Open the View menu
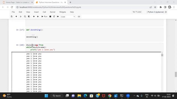 28,12
